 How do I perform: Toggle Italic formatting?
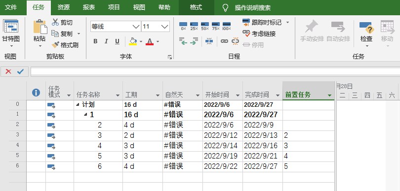[106, 41]
